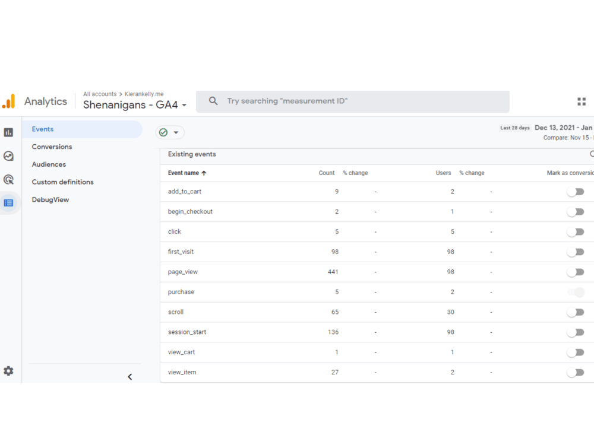
Task: Click the scroll users value 30
Action: 450,312
